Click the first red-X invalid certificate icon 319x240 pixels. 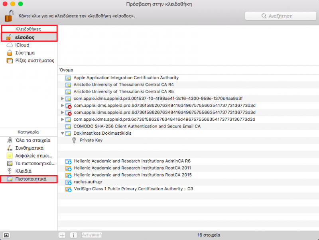[69, 106]
